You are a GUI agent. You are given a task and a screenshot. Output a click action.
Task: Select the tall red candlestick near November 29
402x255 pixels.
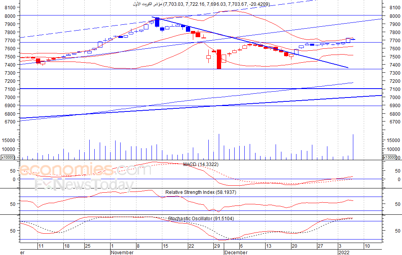point(219,59)
